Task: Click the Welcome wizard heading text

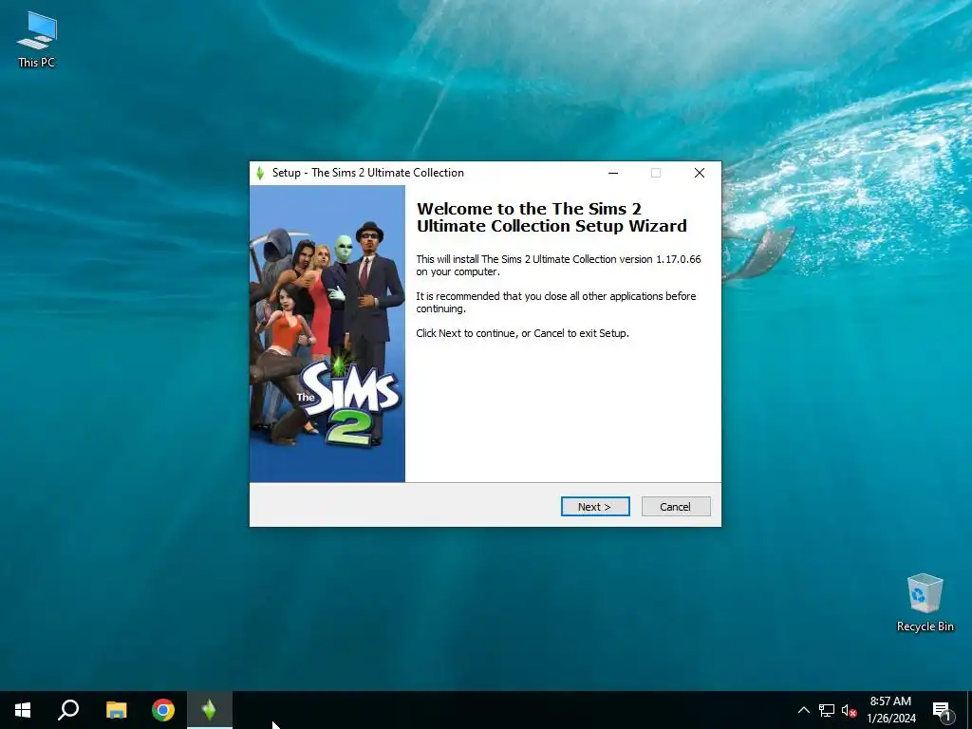Action: (x=551, y=217)
